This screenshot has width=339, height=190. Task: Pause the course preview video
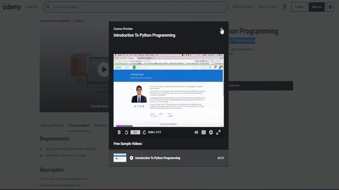[119, 132]
